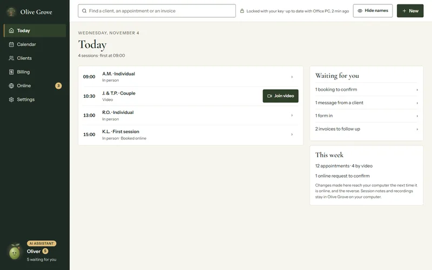Viewport: 432px width, 270px height.
Task: Open chevron for 2 invoices to follow up
Action: click(x=417, y=129)
